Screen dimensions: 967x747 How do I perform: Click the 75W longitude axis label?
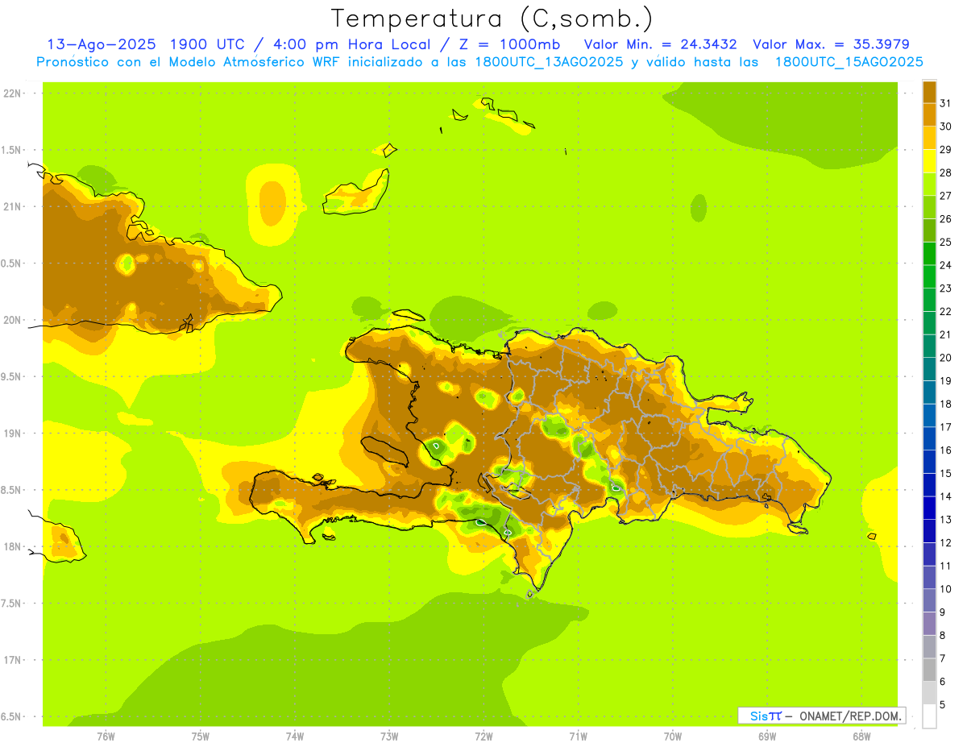click(201, 737)
